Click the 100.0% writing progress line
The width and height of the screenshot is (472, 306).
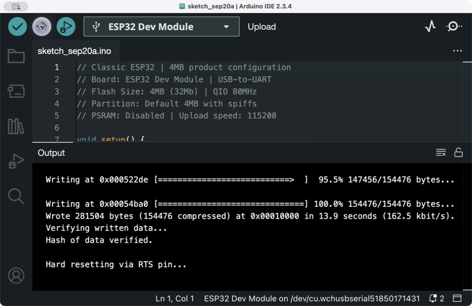click(250, 204)
